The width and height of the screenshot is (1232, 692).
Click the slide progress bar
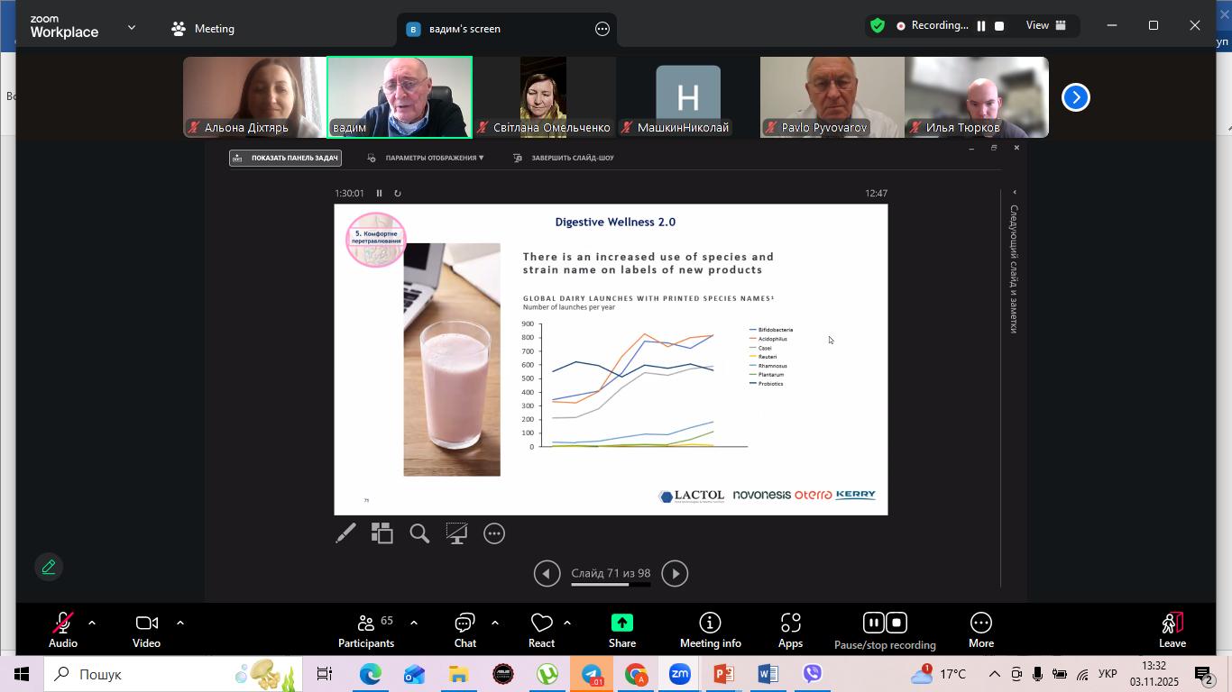(x=611, y=585)
